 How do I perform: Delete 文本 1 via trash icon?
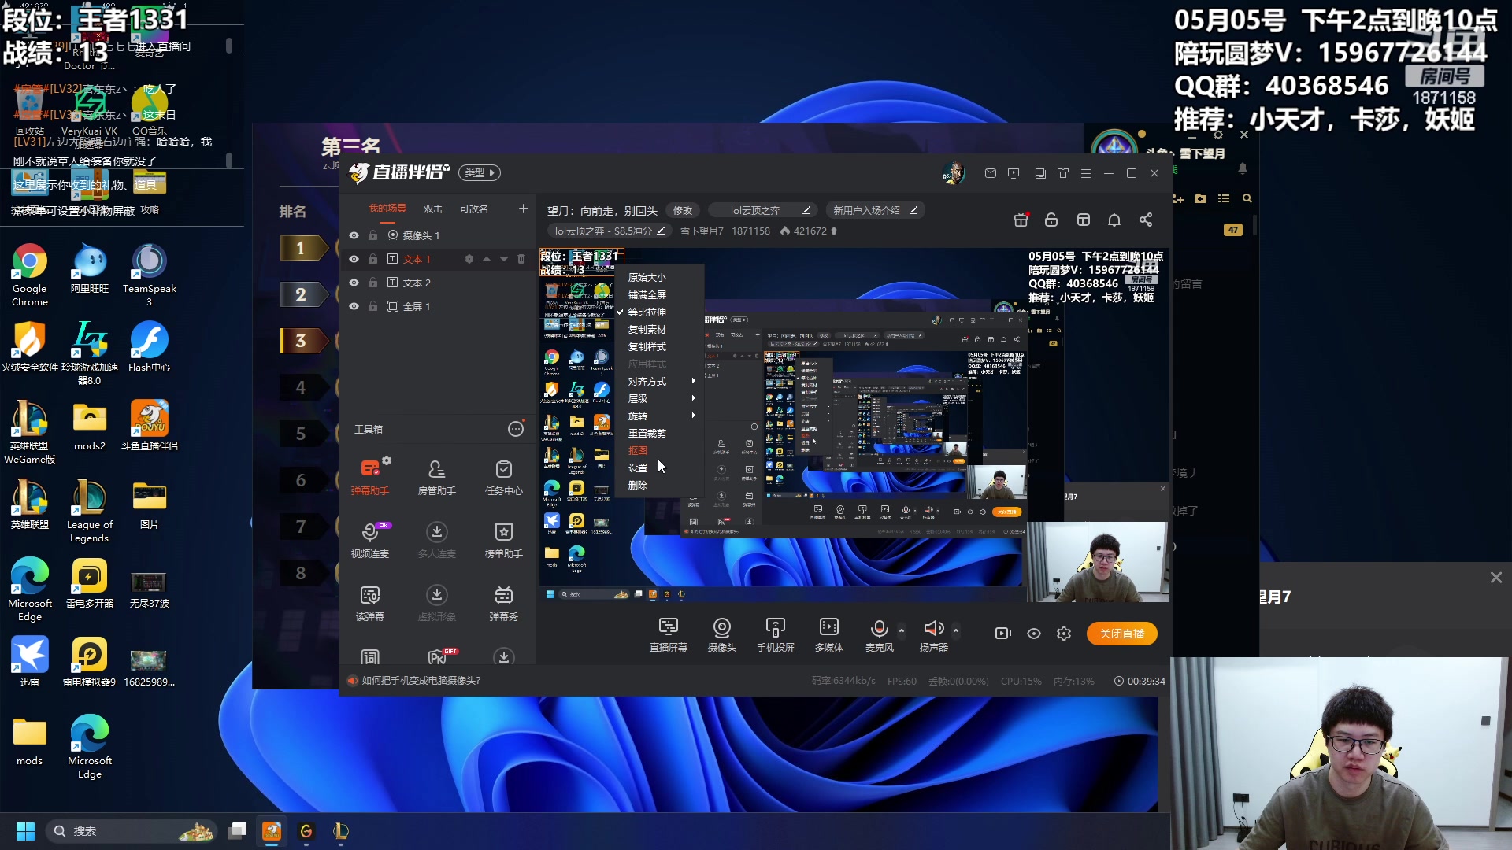pos(521,259)
